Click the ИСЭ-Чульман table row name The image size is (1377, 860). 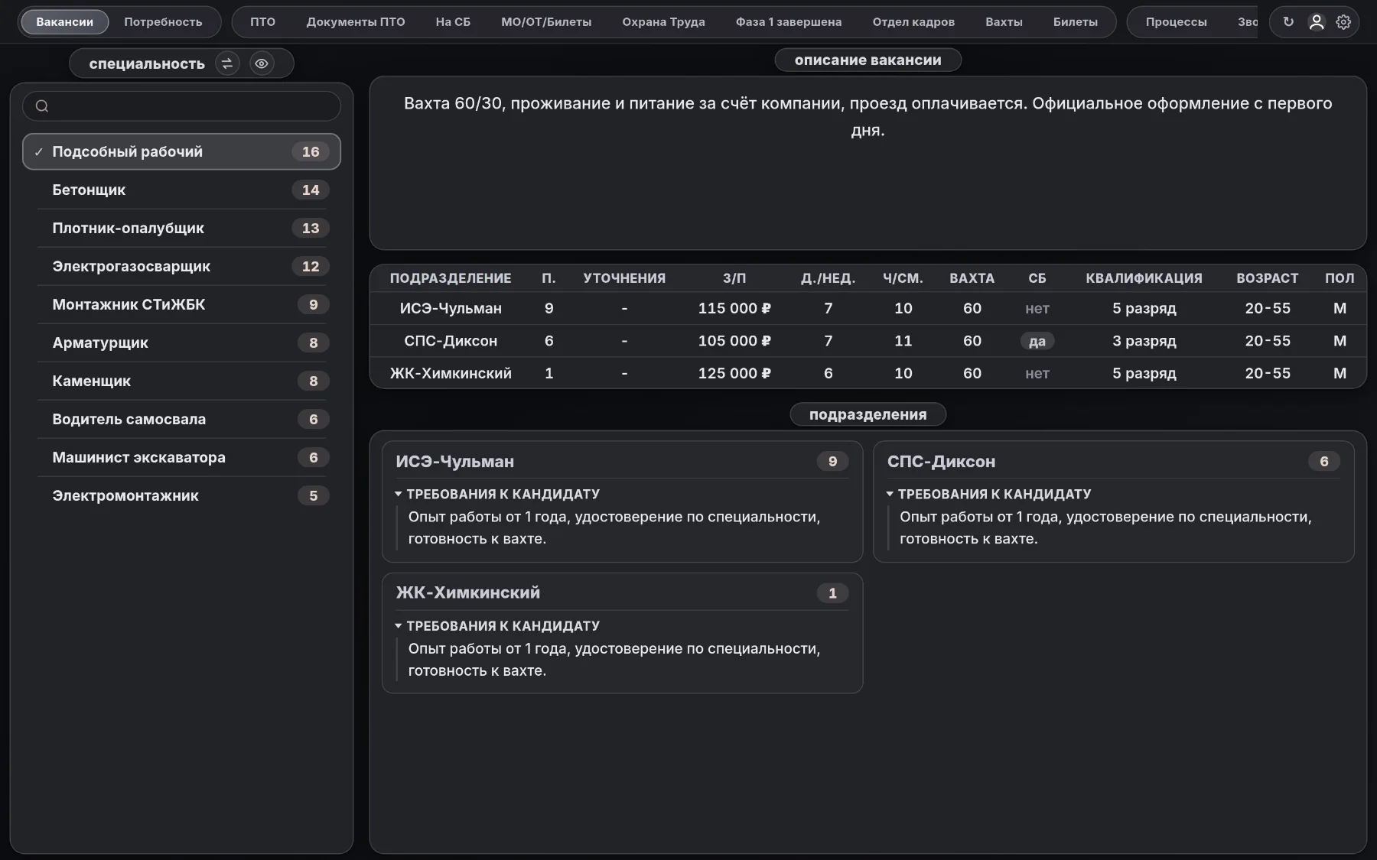451,308
